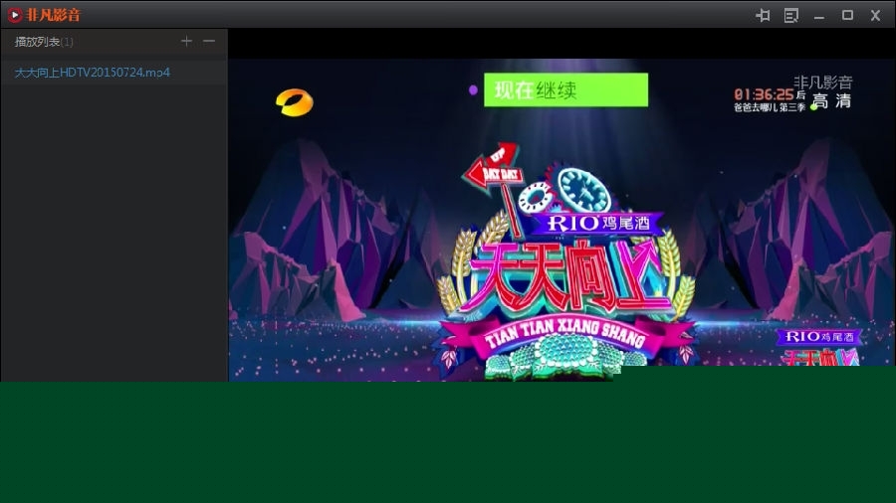896x503 pixels.
Task: Pin the player window on top
Action: click(763, 15)
